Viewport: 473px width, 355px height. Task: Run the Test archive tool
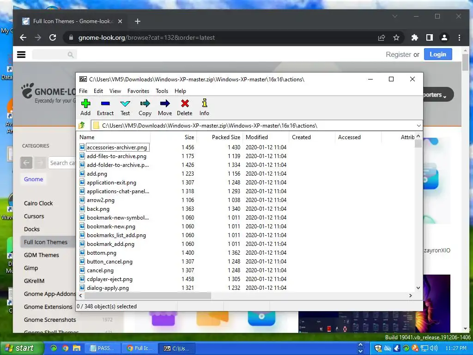pos(125,107)
